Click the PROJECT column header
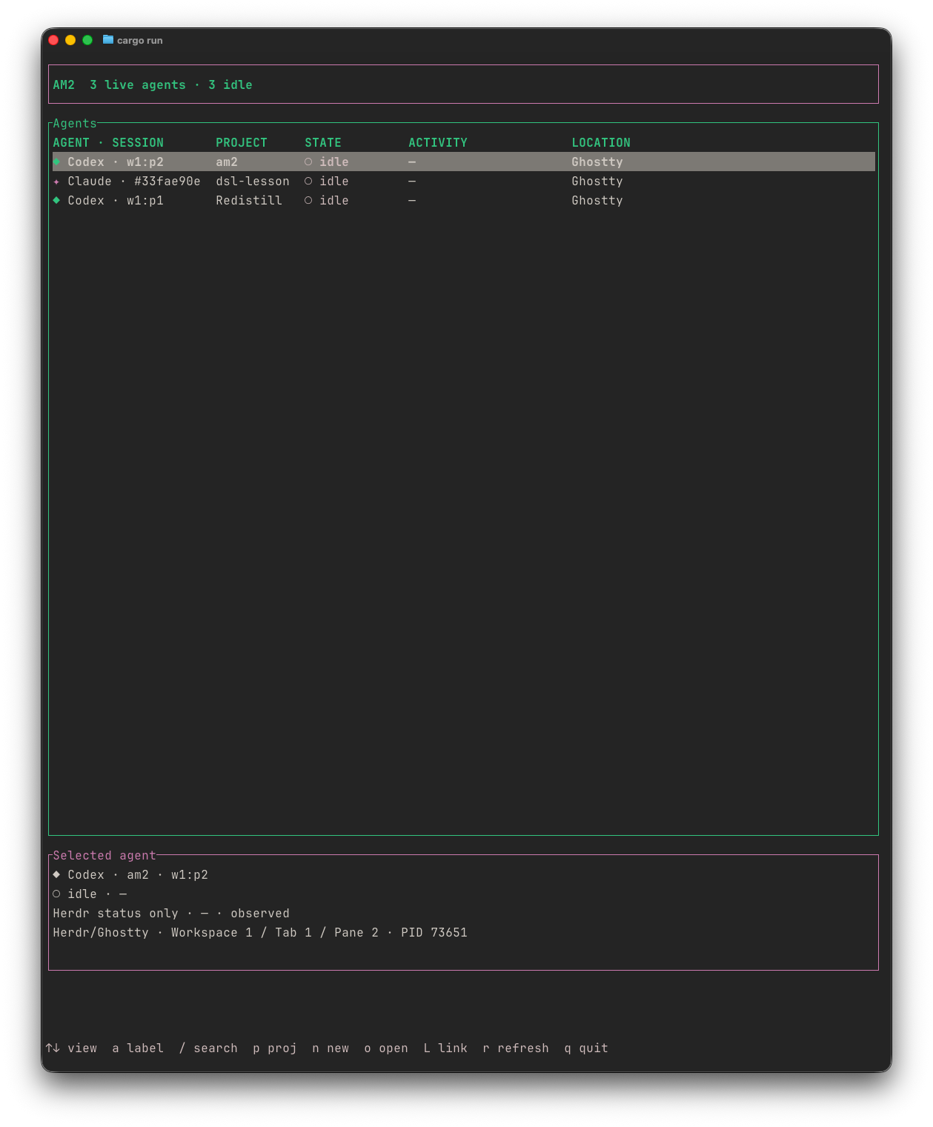 [242, 142]
